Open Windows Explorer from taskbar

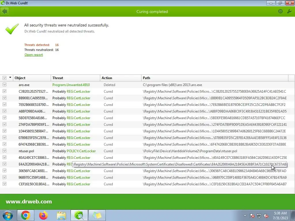(61, 215)
